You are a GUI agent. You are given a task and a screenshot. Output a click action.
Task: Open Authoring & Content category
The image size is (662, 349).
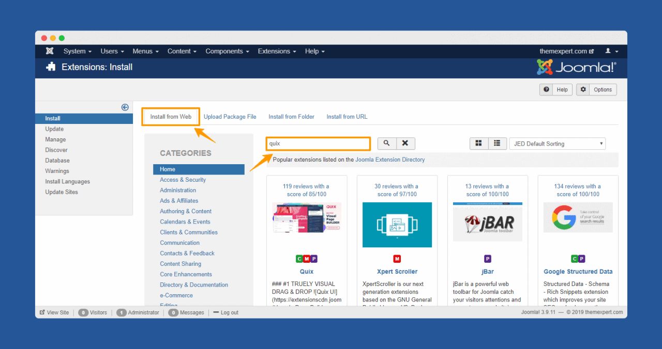pyautogui.click(x=186, y=211)
